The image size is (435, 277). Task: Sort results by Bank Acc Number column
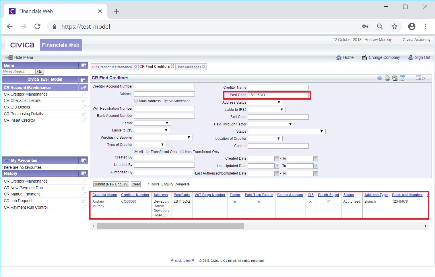407,195
